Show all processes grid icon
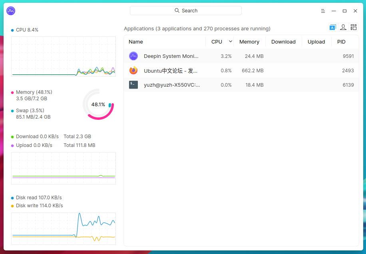Image resolution: width=366 pixels, height=254 pixels. tap(354, 27)
